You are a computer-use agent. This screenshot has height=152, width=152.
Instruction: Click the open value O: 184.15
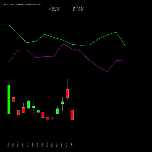point(54,10)
